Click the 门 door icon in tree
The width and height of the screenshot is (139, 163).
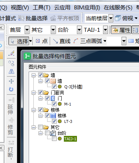click(x=53, y=98)
